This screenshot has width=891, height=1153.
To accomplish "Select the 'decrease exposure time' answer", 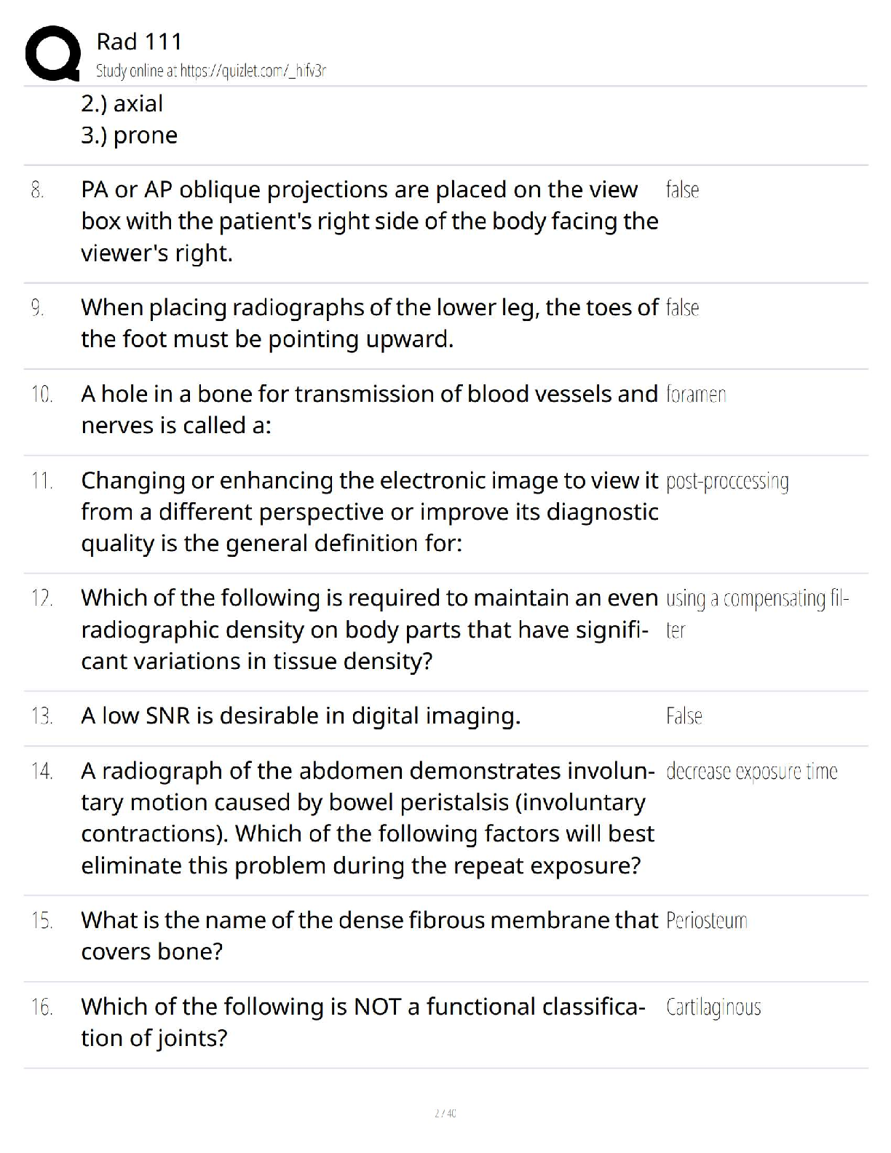I will click(752, 772).
